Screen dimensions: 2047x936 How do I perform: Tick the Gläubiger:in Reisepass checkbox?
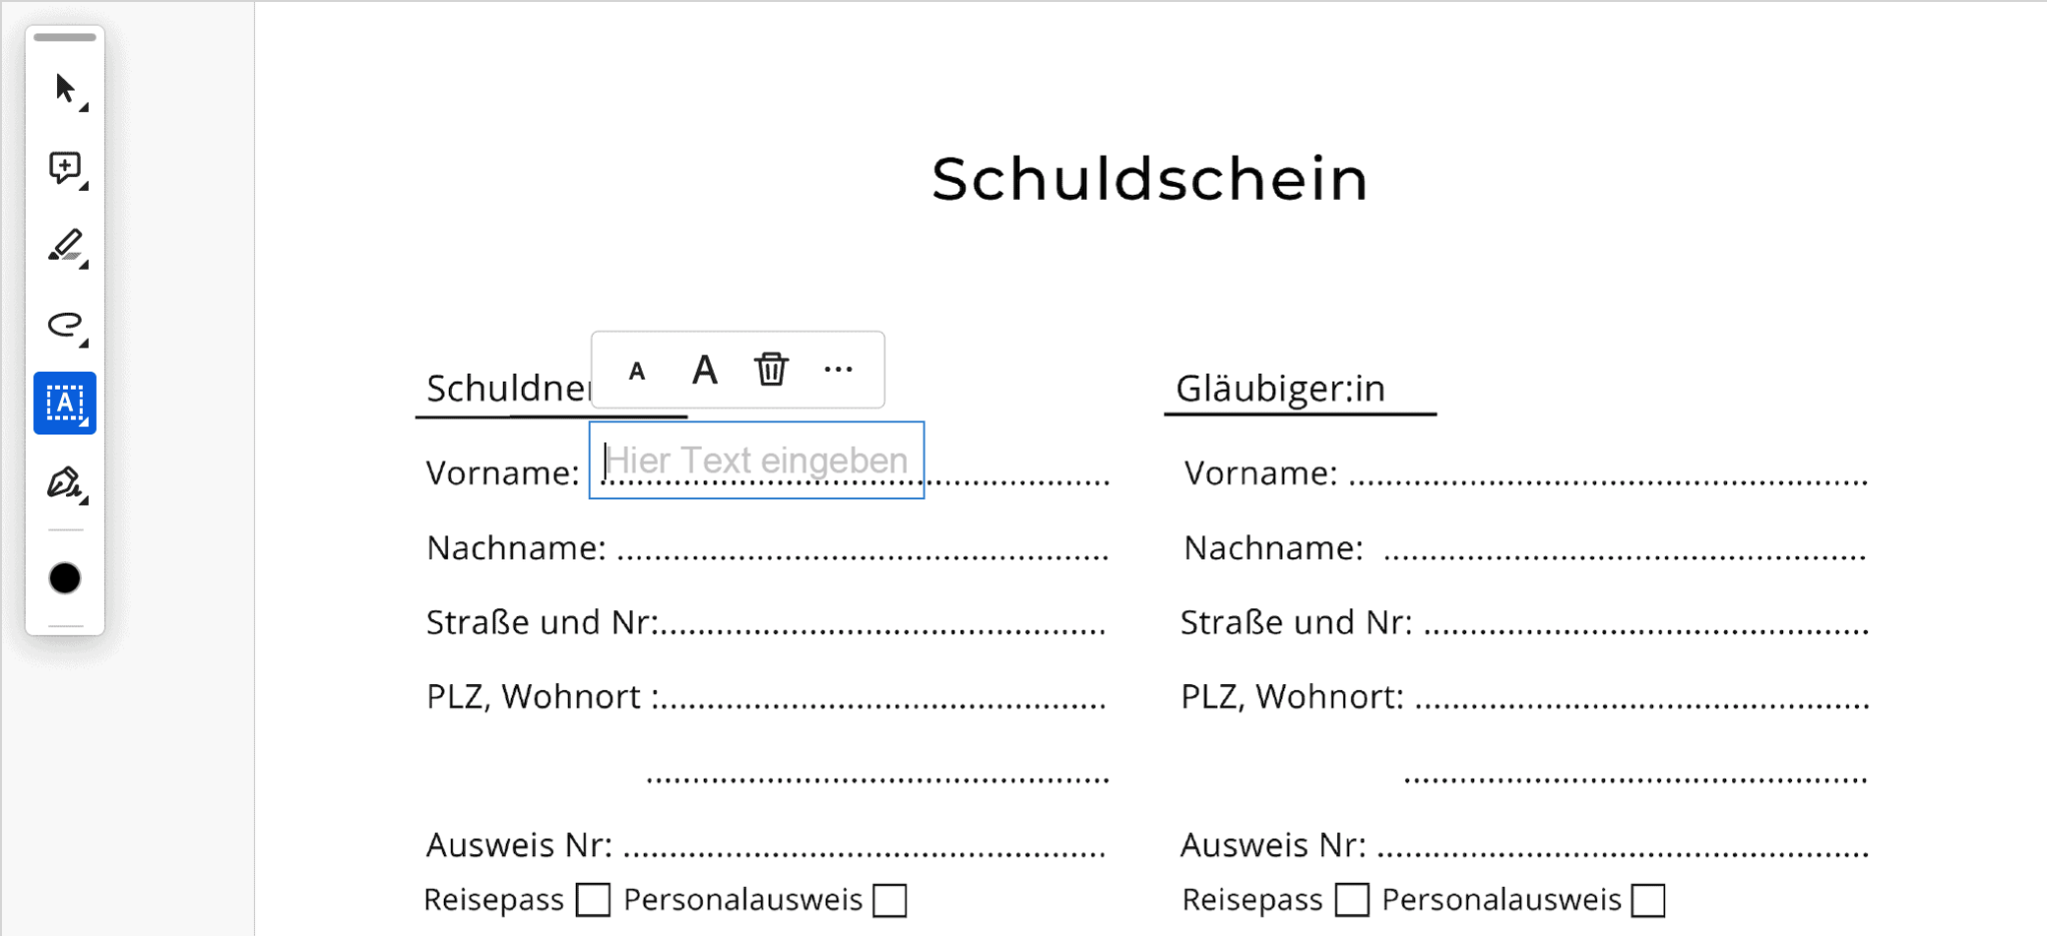click(x=1351, y=899)
